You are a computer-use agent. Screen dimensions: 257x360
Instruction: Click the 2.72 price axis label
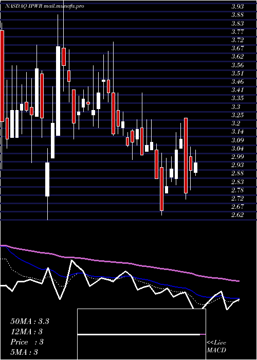tap(237, 199)
